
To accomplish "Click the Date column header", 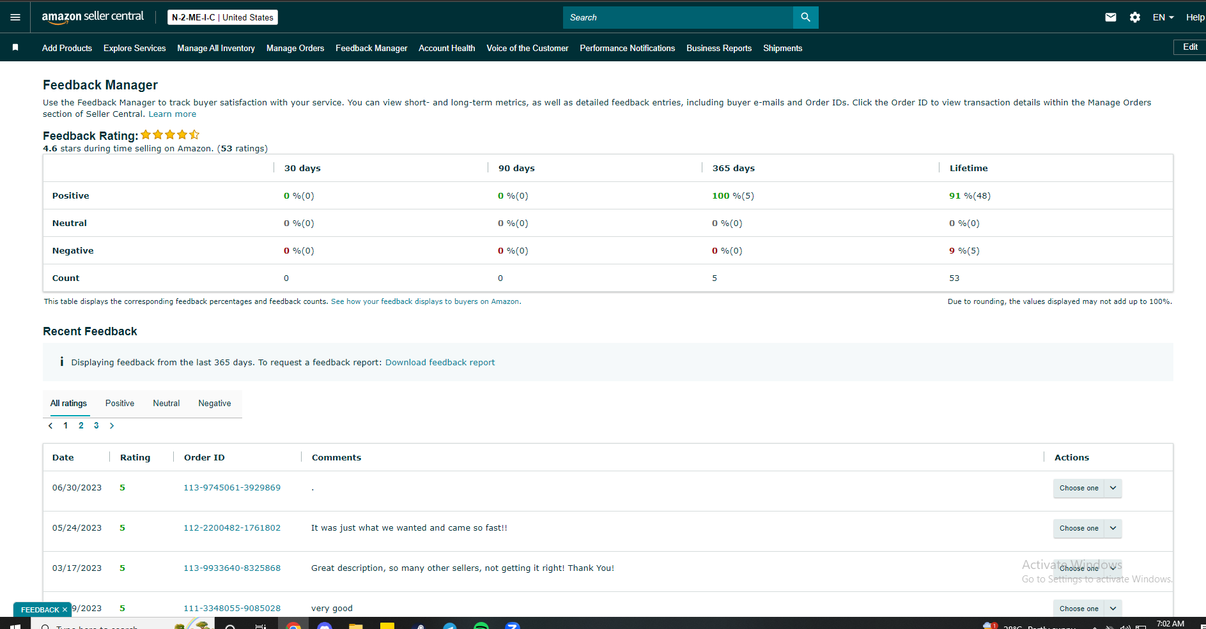I will (x=63, y=457).
